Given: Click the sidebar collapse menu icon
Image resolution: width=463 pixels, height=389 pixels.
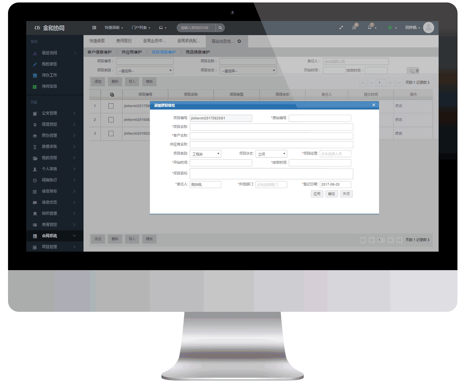Looking at the screenshot, I should (x=94, y=27).
